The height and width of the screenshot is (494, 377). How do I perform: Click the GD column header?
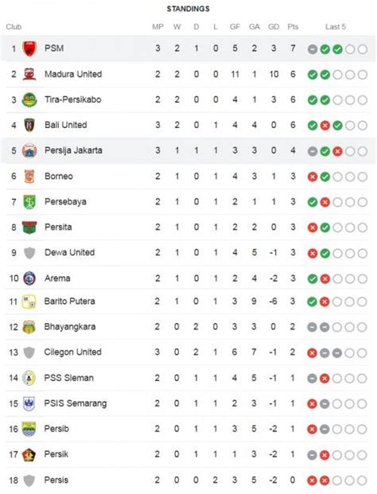pyautogui.click(x=274, y=27)
